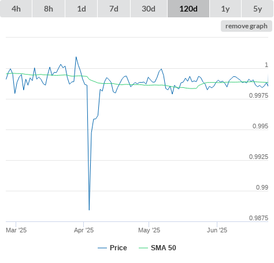Select the 4h time range tab

click(16, 9)
